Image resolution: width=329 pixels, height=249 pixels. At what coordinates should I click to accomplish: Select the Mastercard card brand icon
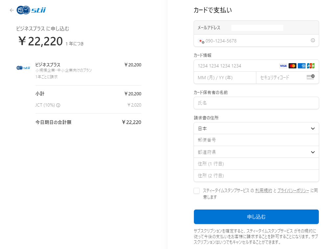293,65
